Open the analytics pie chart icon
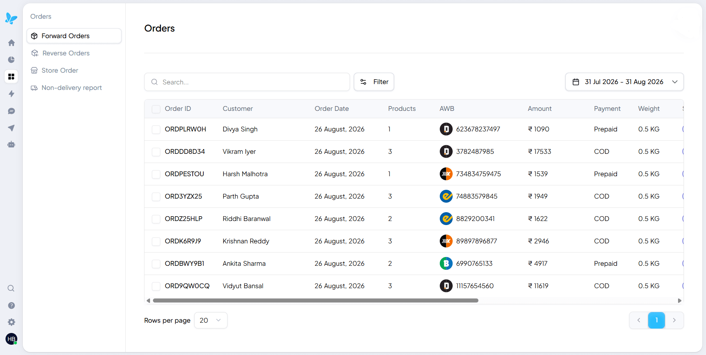The height and width of the screenshot is (355, 706). click(11, 59)
